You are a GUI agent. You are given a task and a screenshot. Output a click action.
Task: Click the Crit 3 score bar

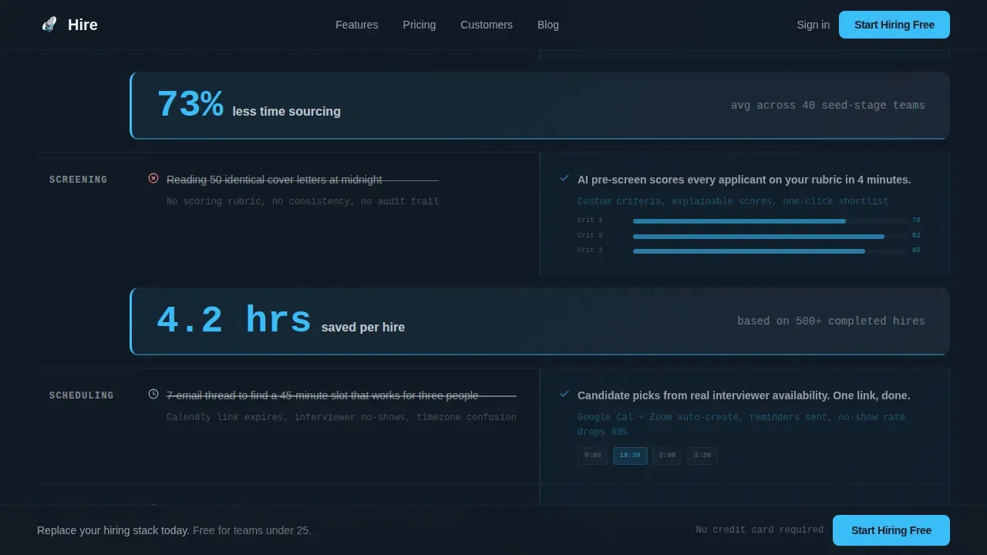(x=770, y=251)
